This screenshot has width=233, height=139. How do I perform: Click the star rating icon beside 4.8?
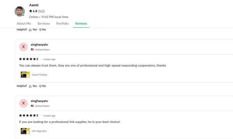(31, 11)
